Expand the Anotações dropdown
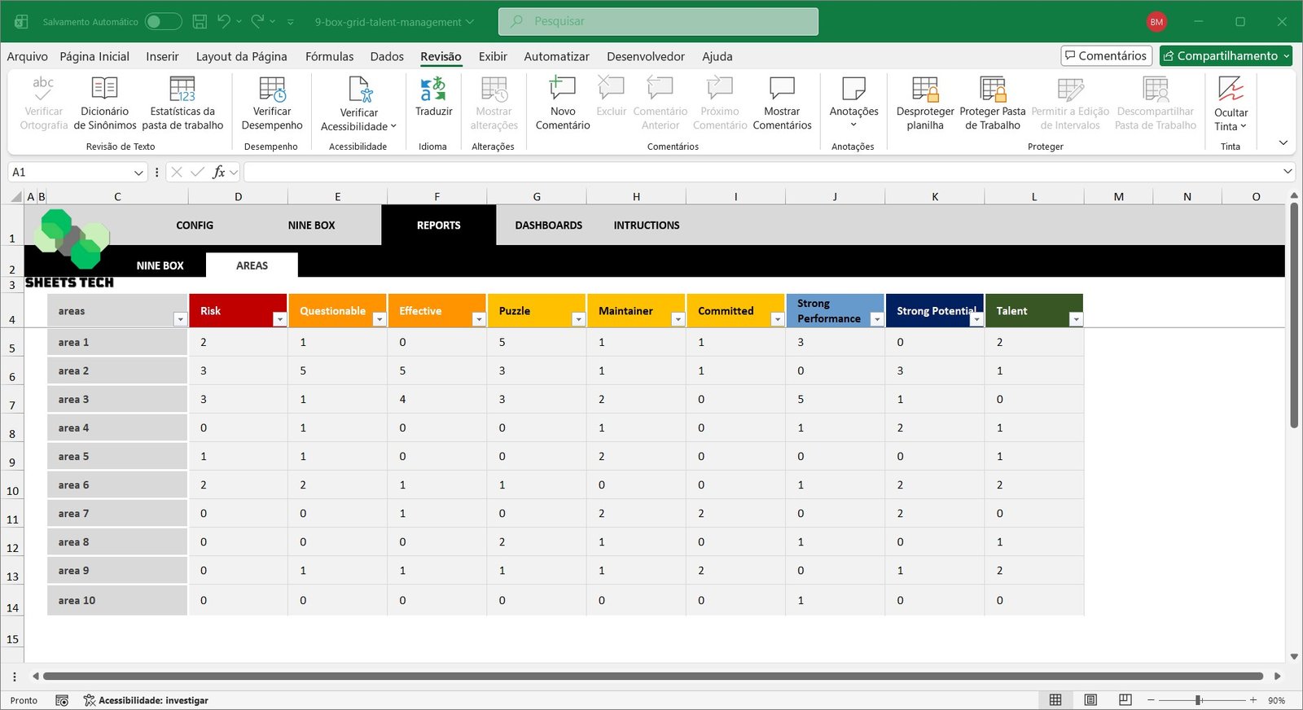The width and height of the screenshot is (1303, 710). [x=853, y=125]
